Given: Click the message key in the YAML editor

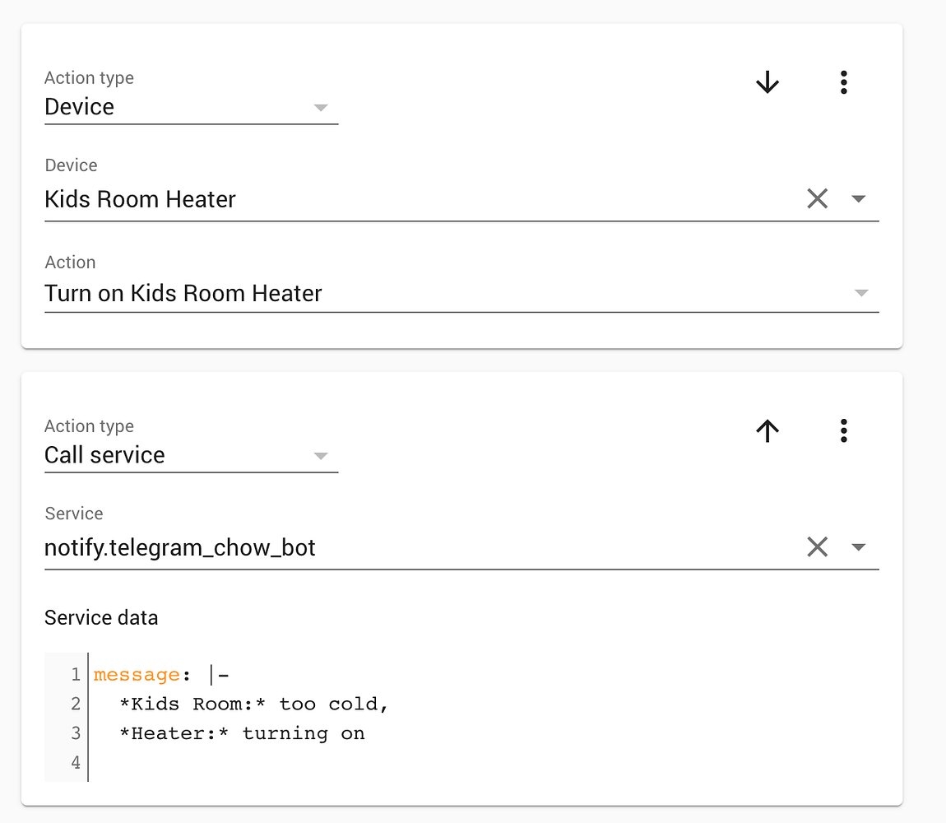Looking at the screenshot, I should coord(137,674).
